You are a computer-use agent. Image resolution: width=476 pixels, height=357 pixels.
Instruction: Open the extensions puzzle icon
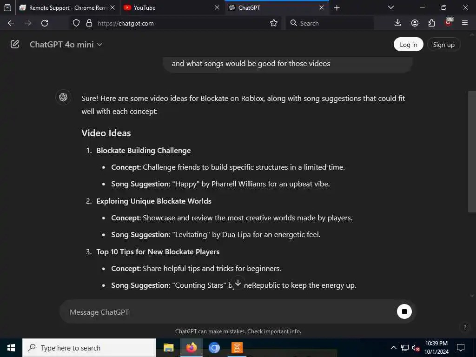tap(431, 23)
